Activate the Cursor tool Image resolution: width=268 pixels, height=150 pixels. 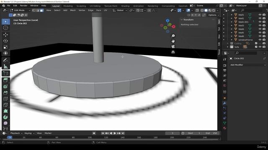pos(5,28)
